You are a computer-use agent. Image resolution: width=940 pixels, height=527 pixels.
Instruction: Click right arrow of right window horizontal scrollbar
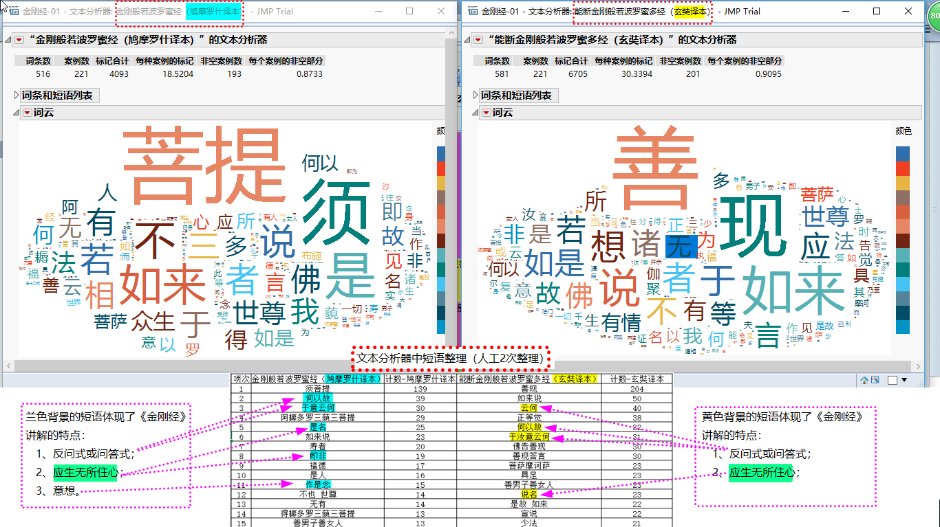click(x=917, y=366)
